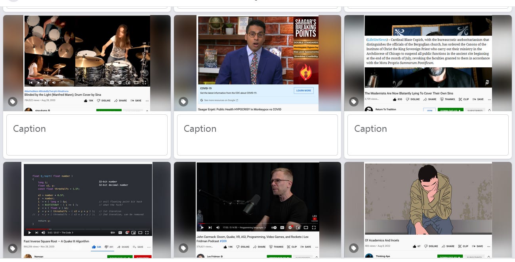The image size is (515, 262).
Task: Click the caption field under the Modernists image
Action: pyautogui.click(x=428, y=135)
